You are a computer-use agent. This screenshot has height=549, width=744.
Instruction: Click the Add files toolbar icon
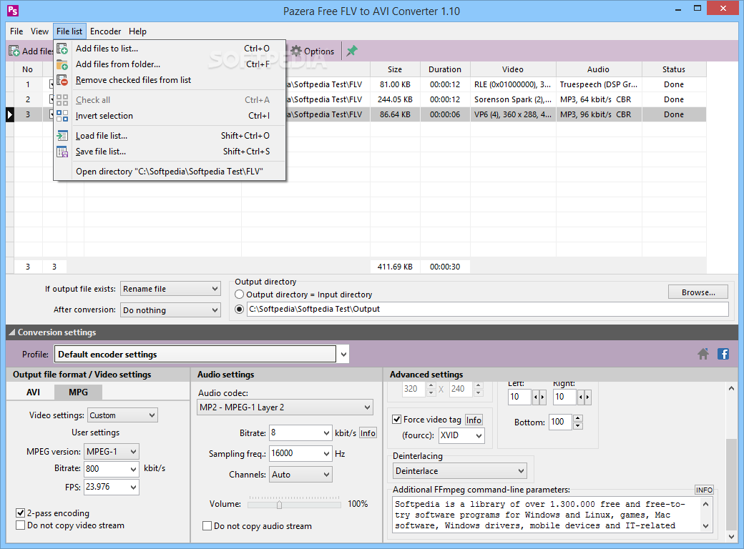pos(14,51)
